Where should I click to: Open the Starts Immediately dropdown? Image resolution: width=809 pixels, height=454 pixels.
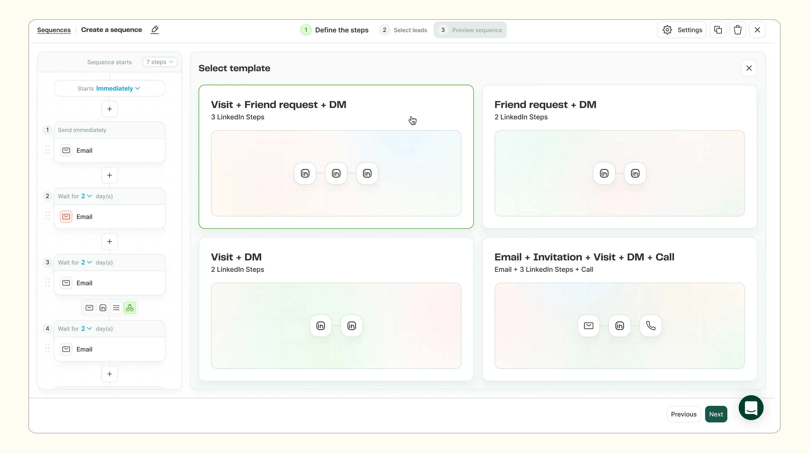point(118,88)
